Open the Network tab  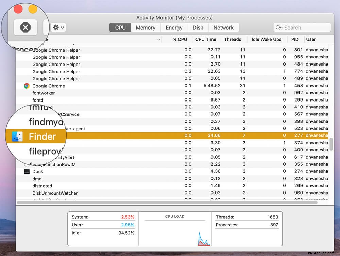coord(224,28)
